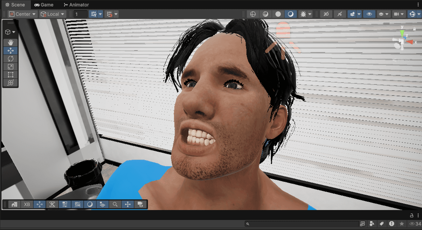Click the error pause exclamation icon
422x230 pixels.
391,224
